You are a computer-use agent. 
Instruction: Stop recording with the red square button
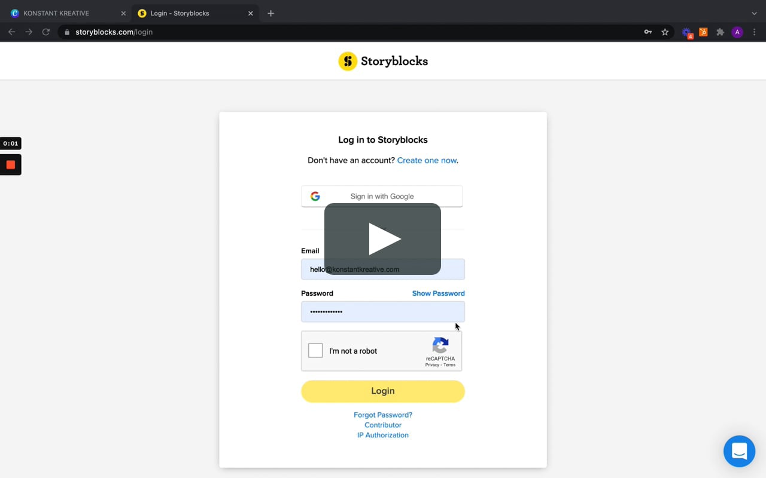tap(11, 165)
